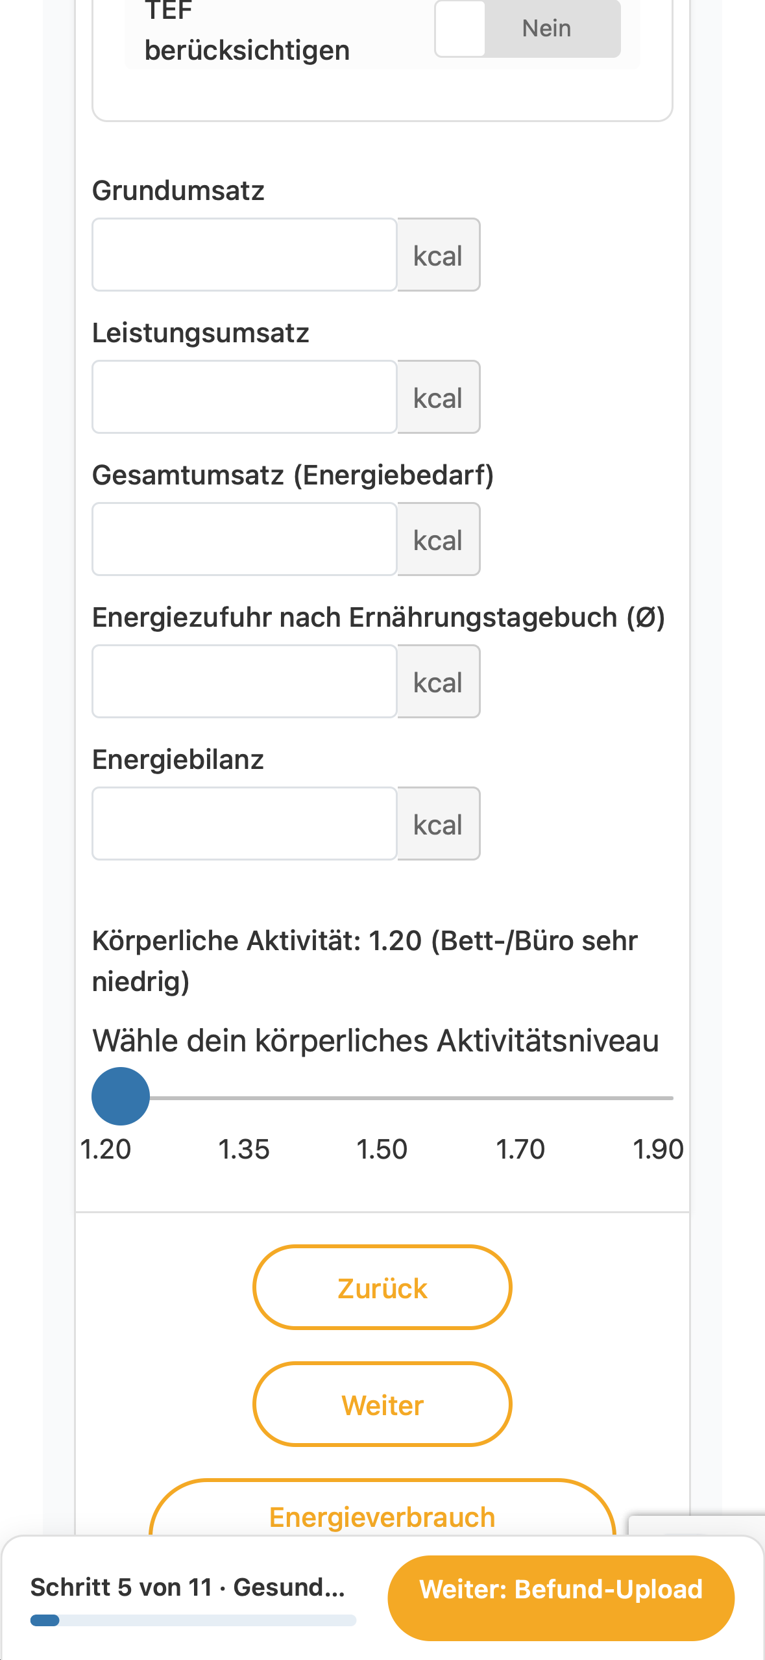Click the Leistungsumsatz input field
The width and height of the screenshot is (765, 1660).
245,397
